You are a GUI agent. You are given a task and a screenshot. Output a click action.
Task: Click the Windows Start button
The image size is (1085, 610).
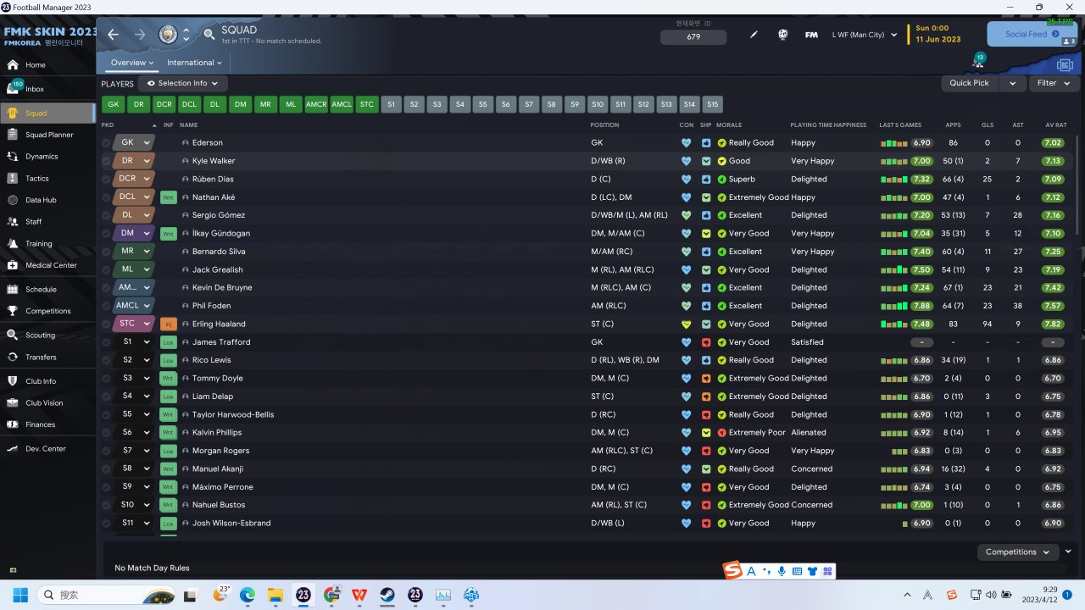(x=19, y=595)
